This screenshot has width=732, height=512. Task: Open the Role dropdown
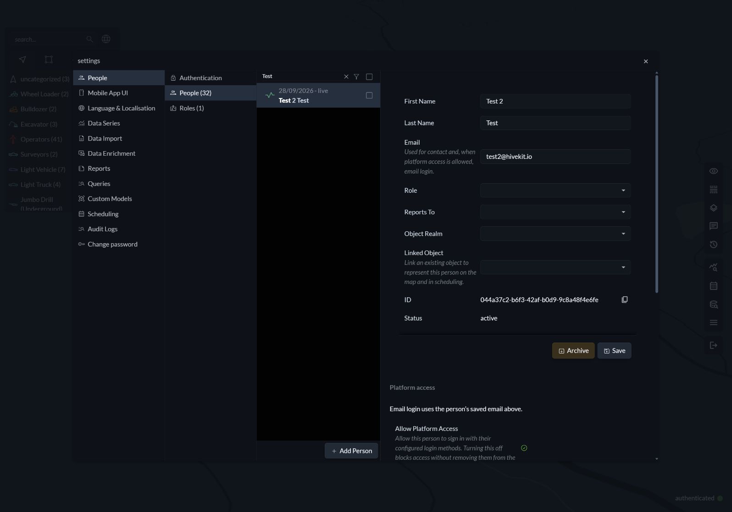coord(555,191)
